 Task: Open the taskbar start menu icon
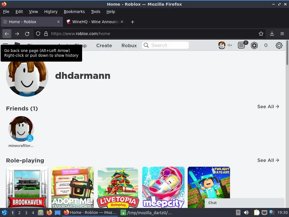coord(5,212)
